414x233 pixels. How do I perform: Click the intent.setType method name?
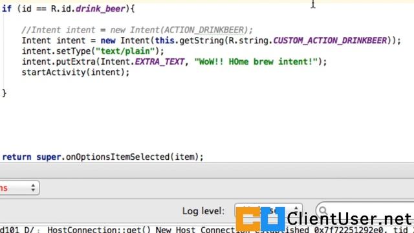tap(73, 51)
